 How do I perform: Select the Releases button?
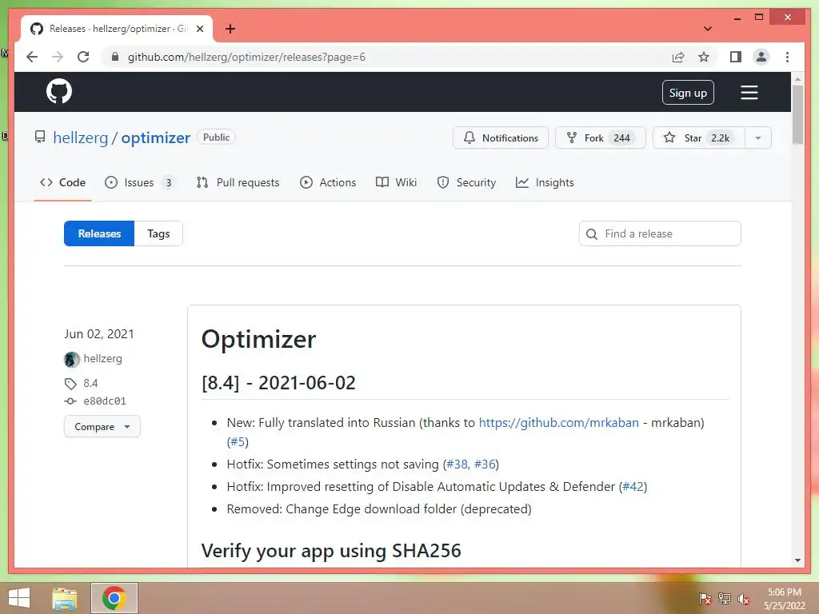(x=99, y=233)
